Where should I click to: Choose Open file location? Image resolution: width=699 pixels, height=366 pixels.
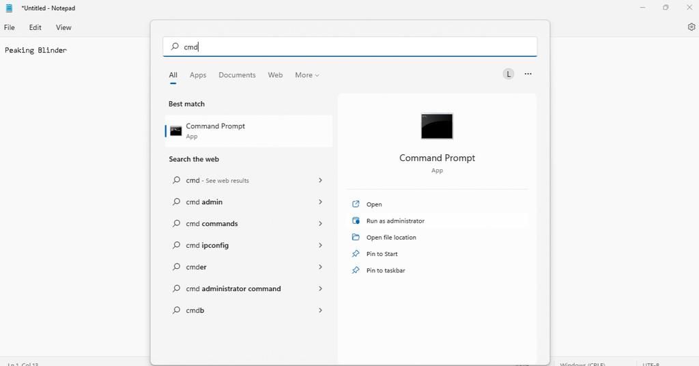(x=391, y=237)
